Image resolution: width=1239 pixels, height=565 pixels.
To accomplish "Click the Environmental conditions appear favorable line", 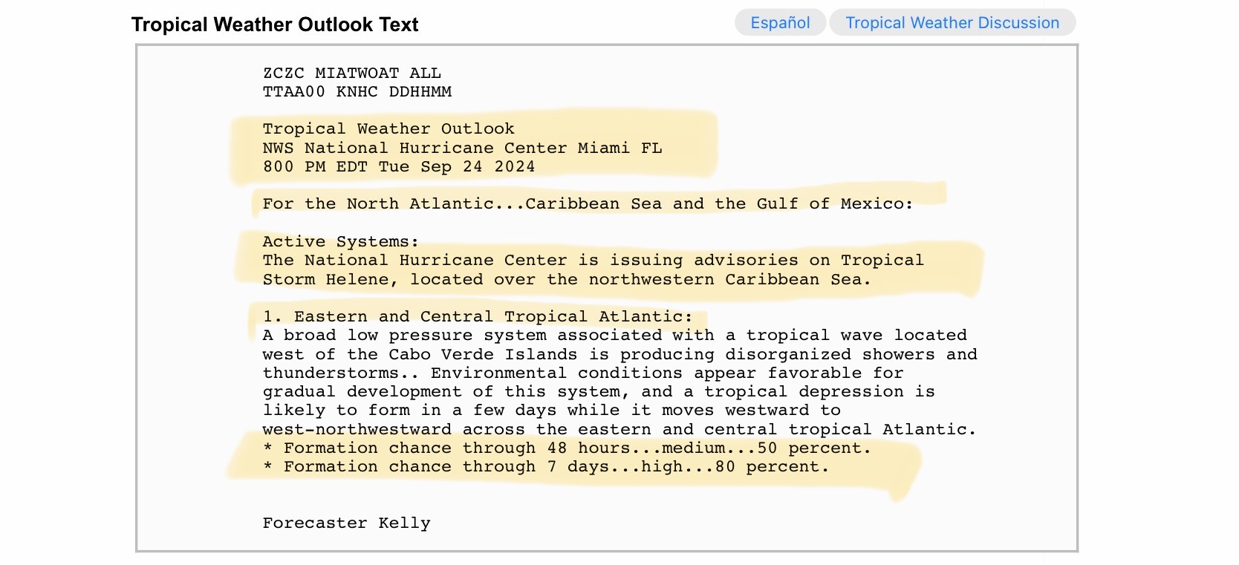I will pyautogui.click(x=583, y=373).
